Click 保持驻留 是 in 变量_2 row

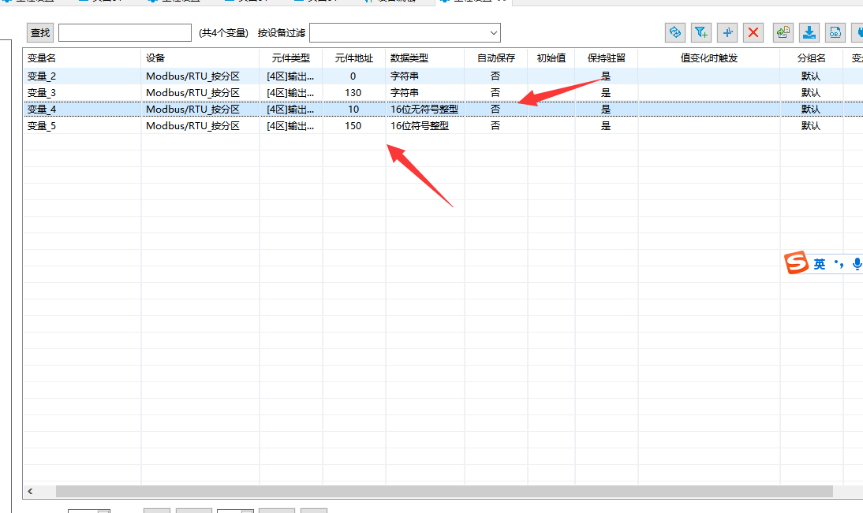coord(607,76)
